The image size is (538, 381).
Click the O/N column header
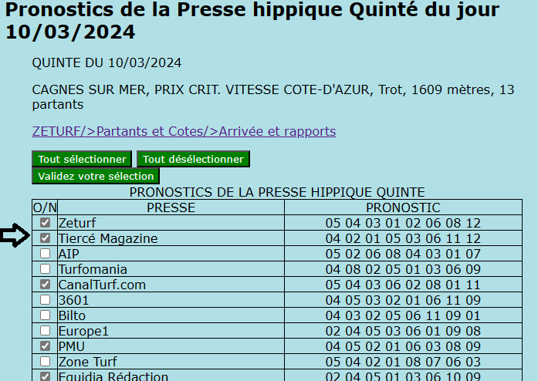point(45,207)
